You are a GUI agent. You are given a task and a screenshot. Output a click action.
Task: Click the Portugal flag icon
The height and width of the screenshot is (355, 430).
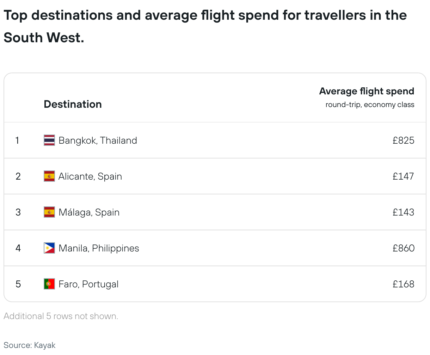click(x=49, y=284)
